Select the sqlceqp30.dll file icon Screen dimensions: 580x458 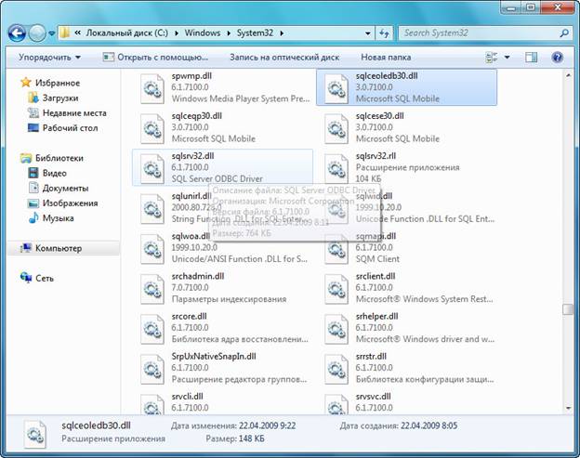tap(152, 128)
